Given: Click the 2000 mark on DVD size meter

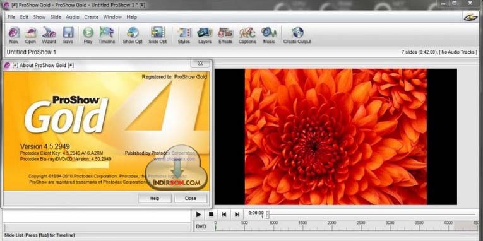Looking at the screenshot, I should point(331,223).
